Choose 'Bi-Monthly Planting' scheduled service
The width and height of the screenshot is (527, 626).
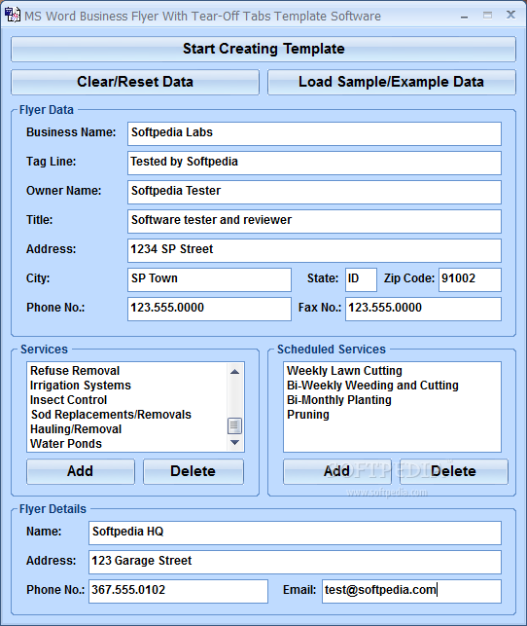(339, 400)
